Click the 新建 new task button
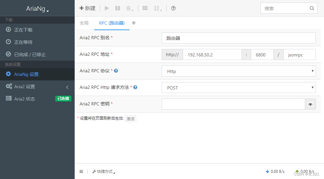324x179 pixels. [87, 8]
